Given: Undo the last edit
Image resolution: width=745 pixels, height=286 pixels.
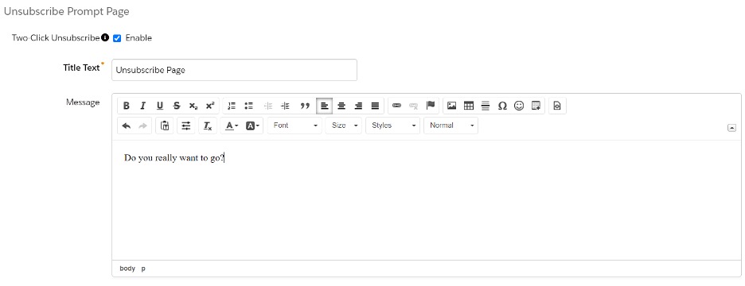Looking at the screenshot, I should [x=127, y=126].
